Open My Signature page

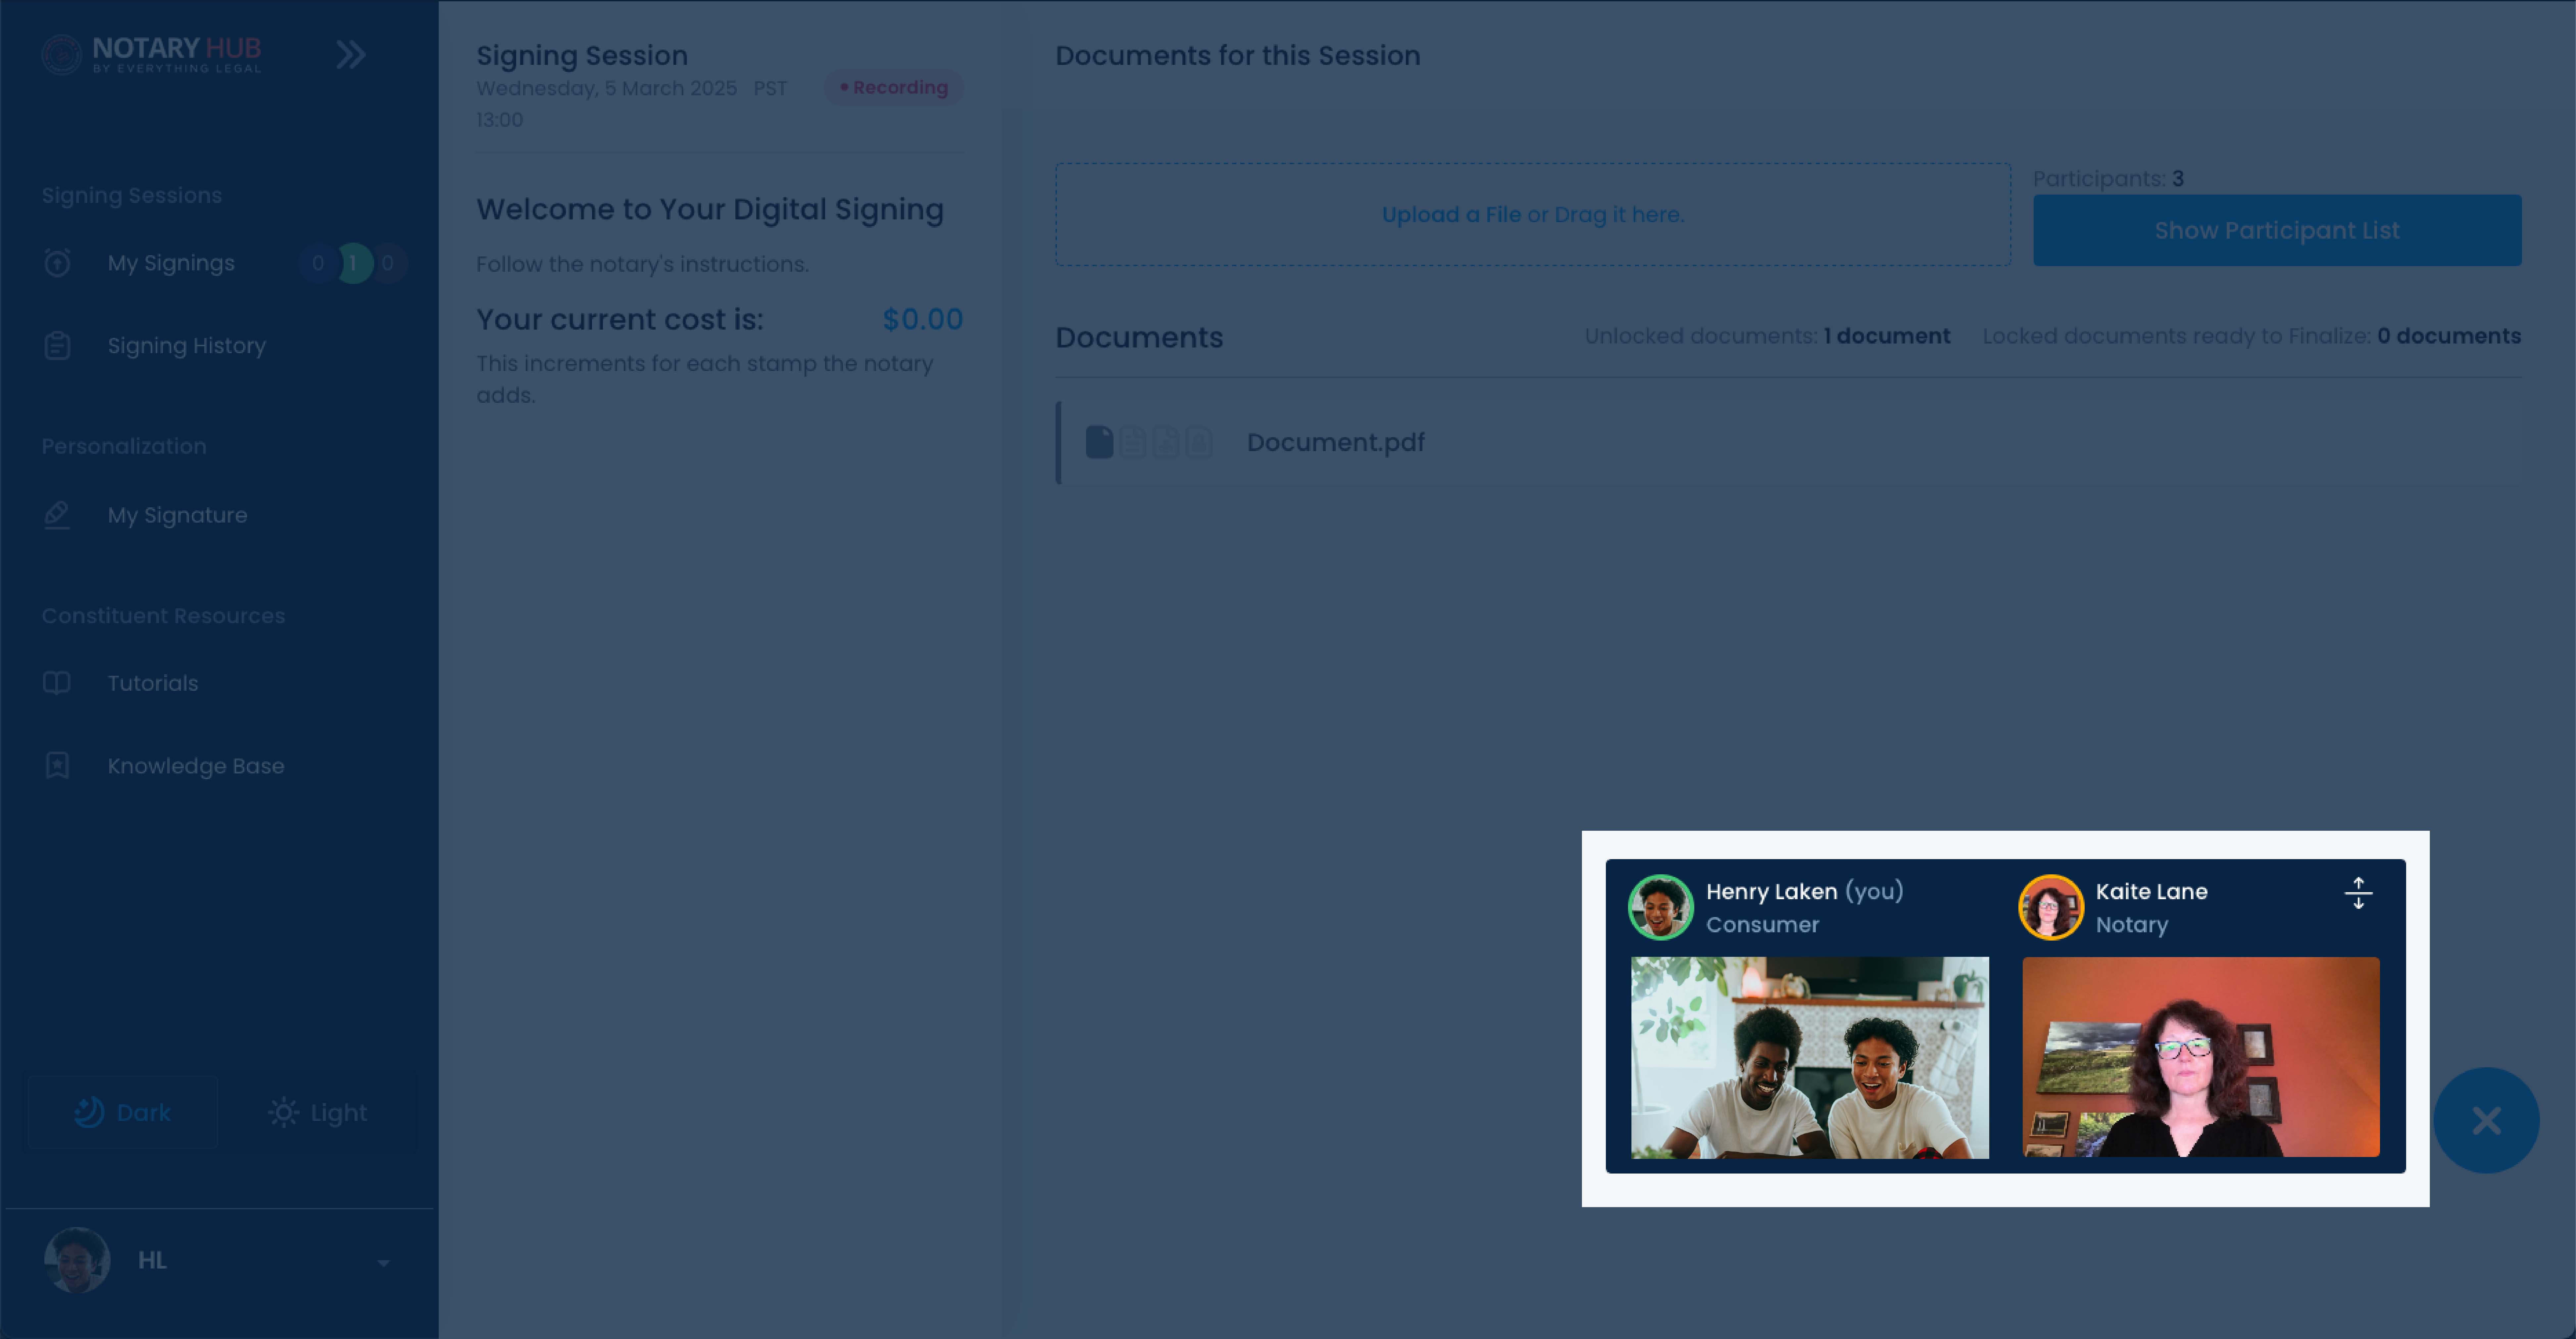click(177, 516)
